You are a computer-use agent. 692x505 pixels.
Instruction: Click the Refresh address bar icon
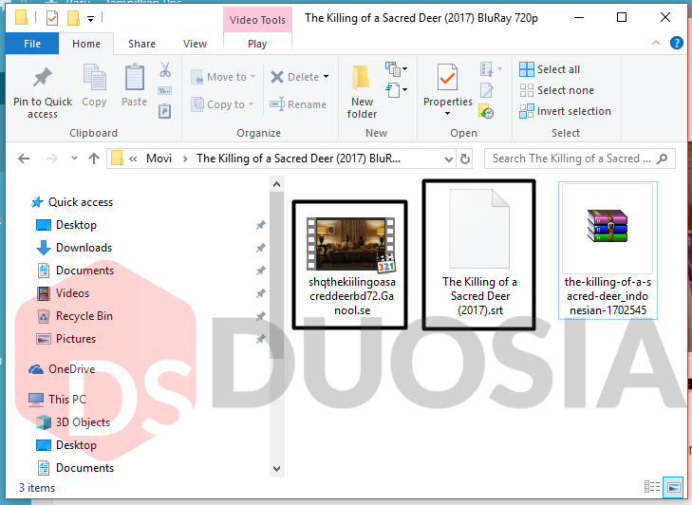(x=465, y=159)
